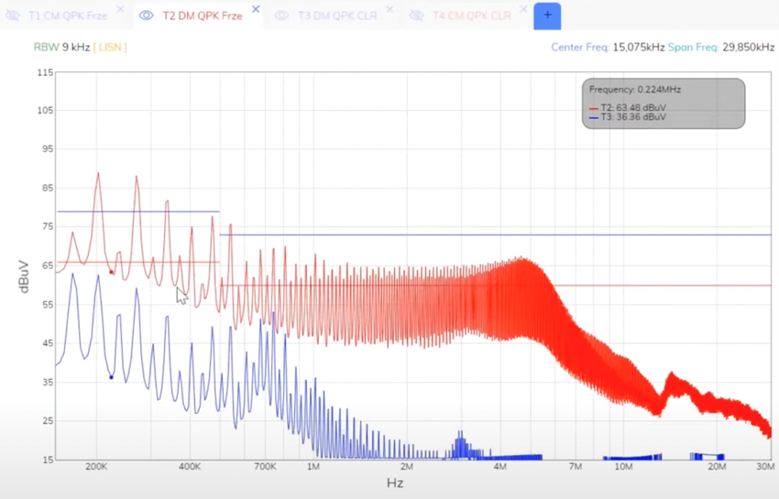Add a new trace with plus button

(547, 16)
